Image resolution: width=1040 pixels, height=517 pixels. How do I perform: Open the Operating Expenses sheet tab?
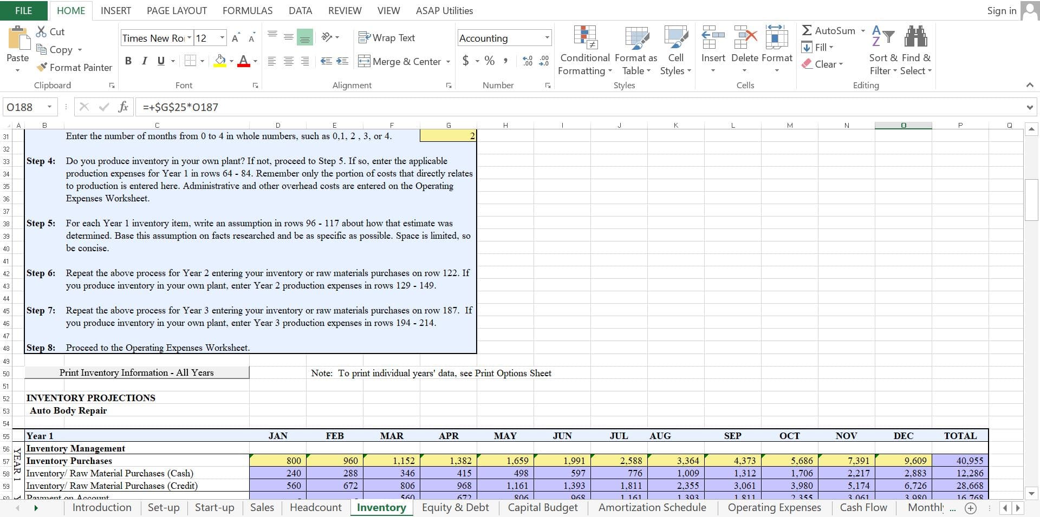point(774,507)
